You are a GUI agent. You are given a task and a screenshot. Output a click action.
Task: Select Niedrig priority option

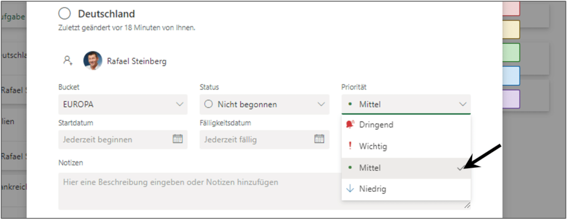pyautogui.click(x=406, y=189)
